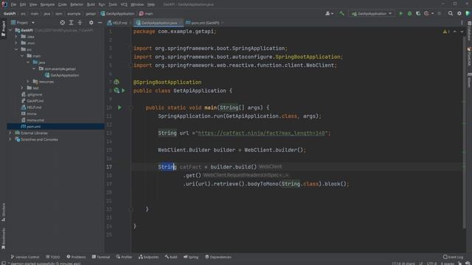Click Expand All icon in Project panel
This screenshot has width=472, height=265.
[71, 23]
